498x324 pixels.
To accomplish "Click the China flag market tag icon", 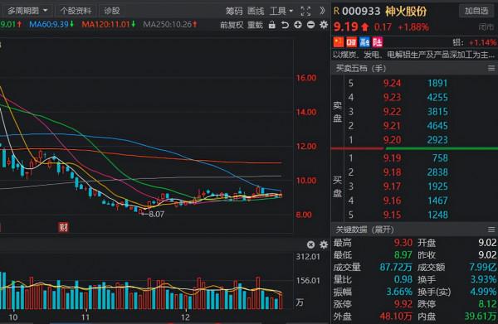I will [339, 42].
